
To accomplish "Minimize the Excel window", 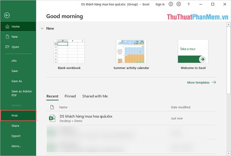I will click(201, 4).
